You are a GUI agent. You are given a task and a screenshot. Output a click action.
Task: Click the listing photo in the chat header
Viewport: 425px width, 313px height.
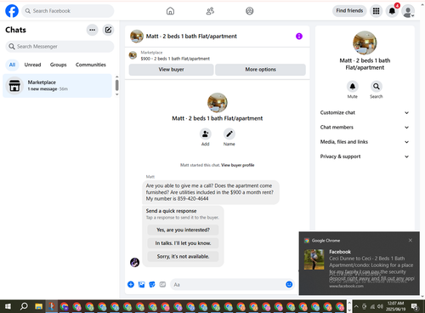pyautogui.click(x=137, y=37)
